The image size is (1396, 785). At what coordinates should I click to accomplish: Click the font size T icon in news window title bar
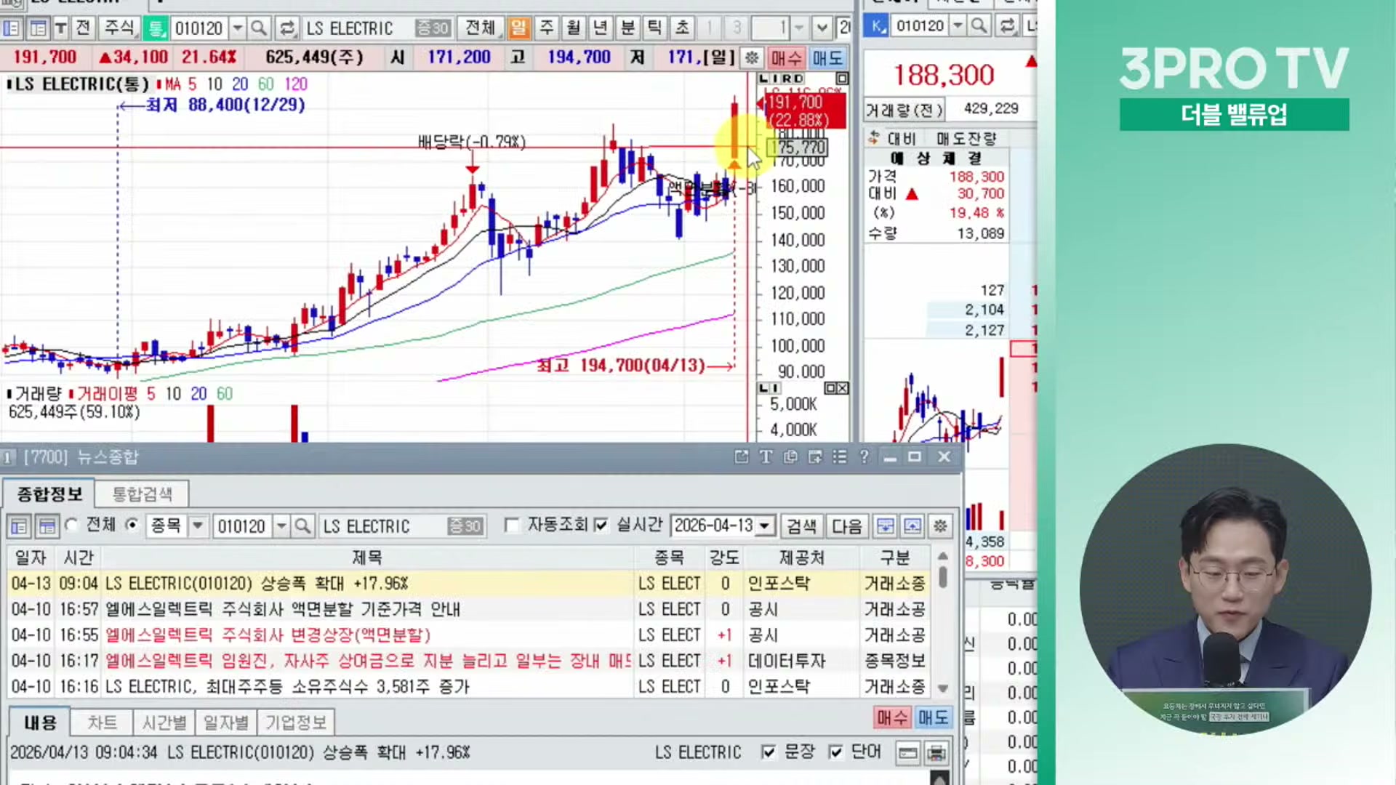click(766, 456)
